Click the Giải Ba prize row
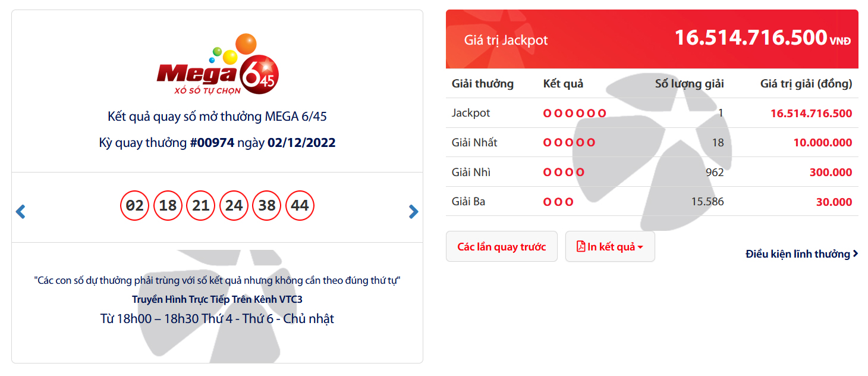Viewport: 868px width, 376px height. click(x=652, y=201)
